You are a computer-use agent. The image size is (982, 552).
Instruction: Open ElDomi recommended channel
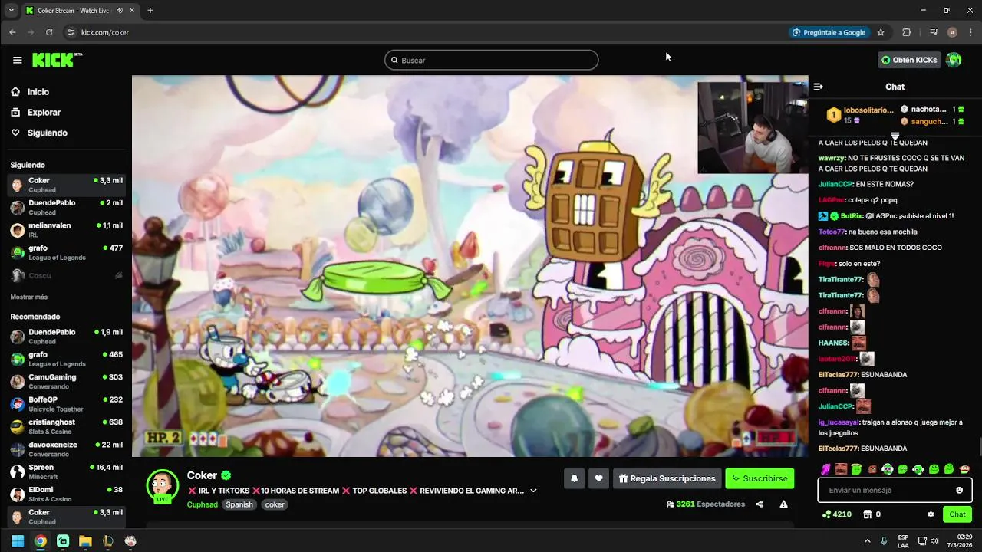tap(66, 494)
